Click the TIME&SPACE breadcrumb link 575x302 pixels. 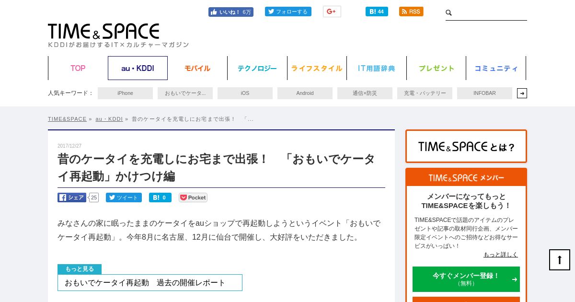(67, 119)
